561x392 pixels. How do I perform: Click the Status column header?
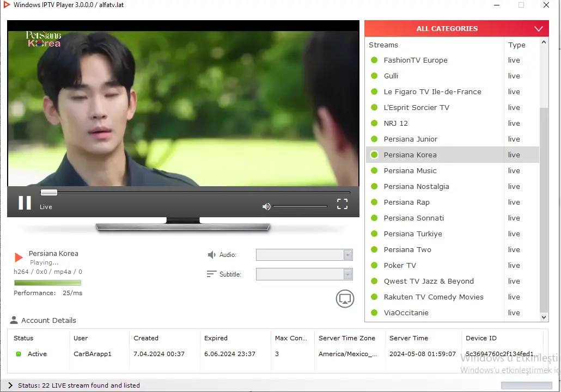23,338
